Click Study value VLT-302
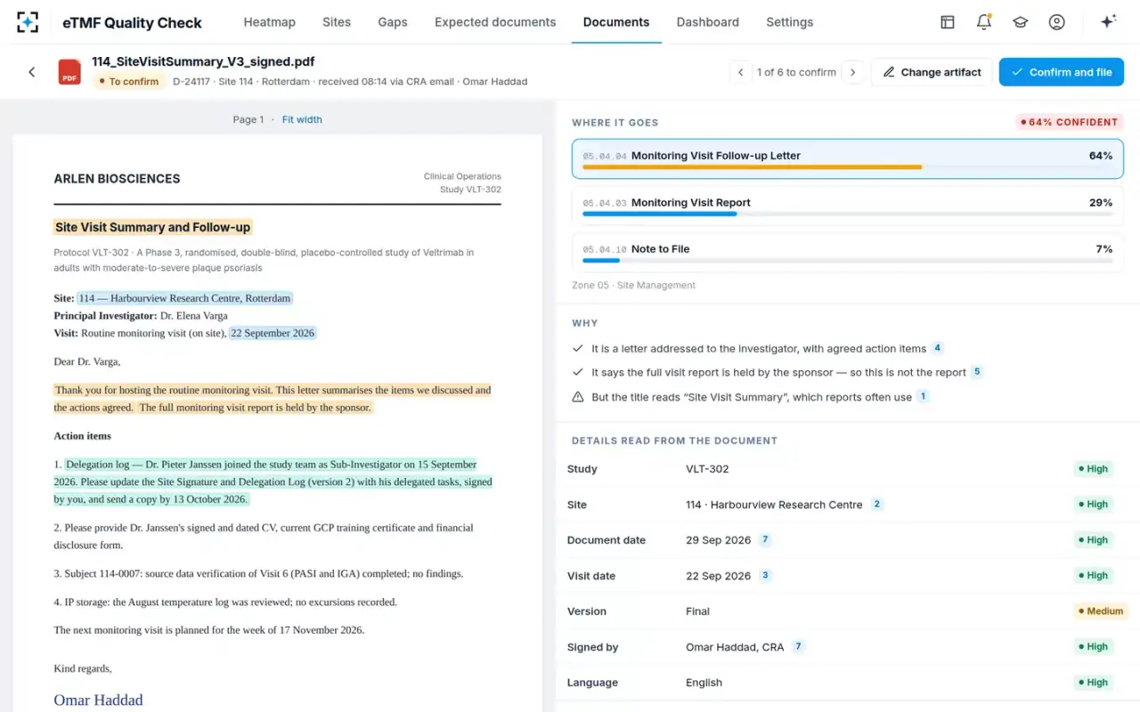Image resolution: width=1140 pixels, height=712 pixels. tap(707, 468)
